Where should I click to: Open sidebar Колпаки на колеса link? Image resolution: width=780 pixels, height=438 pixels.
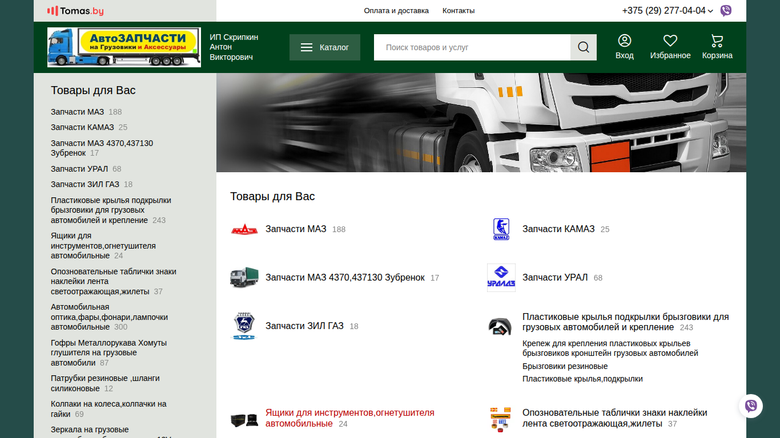pos(108,409)
